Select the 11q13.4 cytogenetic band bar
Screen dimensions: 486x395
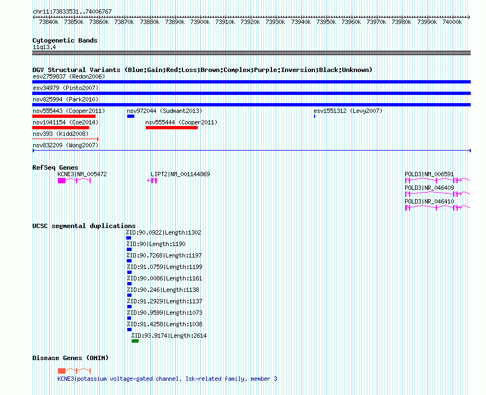[x=251, y=53]
